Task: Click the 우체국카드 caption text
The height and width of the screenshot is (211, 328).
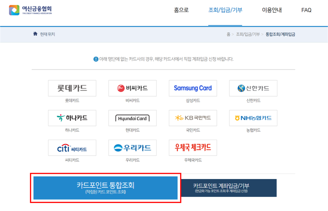Action: [x=193, y=160]
